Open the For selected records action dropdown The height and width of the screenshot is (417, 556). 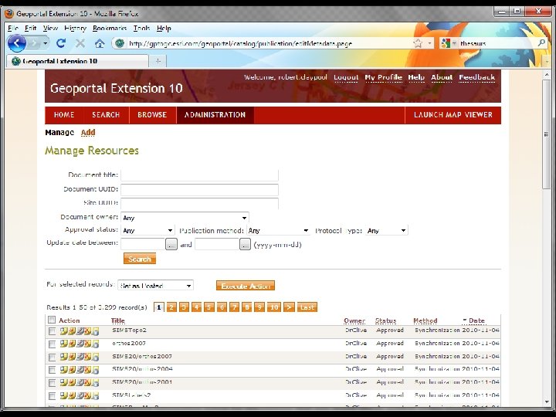click(156, 286)
